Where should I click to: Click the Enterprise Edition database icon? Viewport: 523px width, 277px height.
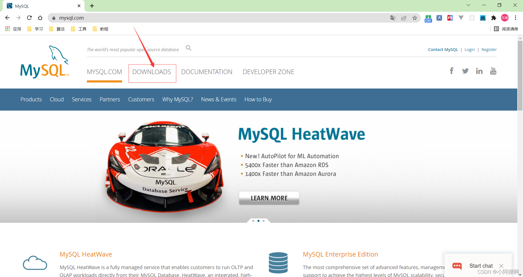[278, 263]
